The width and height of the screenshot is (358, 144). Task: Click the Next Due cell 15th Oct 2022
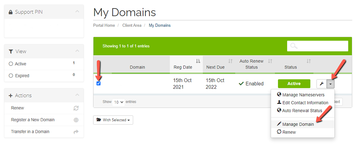(x=215, y=84)
